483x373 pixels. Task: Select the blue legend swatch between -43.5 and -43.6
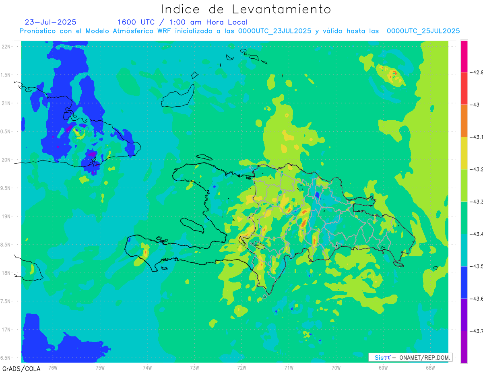464,282
